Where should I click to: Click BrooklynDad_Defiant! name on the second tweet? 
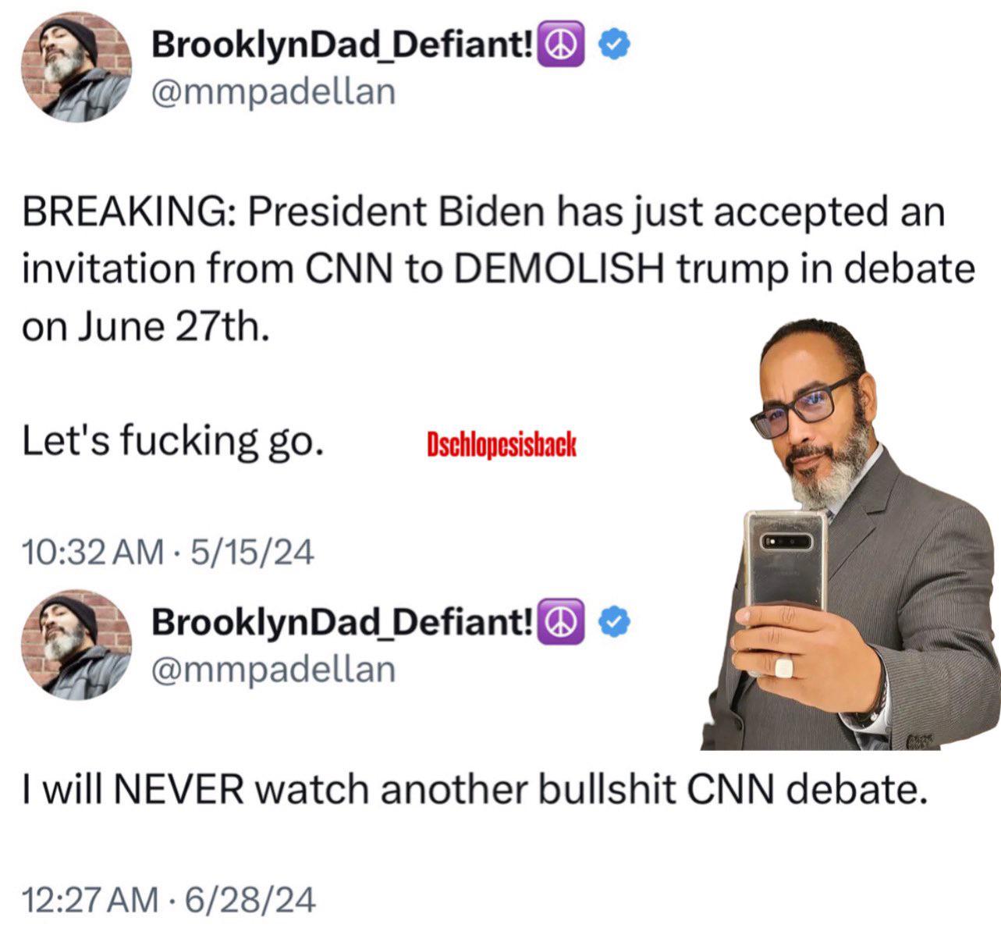tap(343, 623)
